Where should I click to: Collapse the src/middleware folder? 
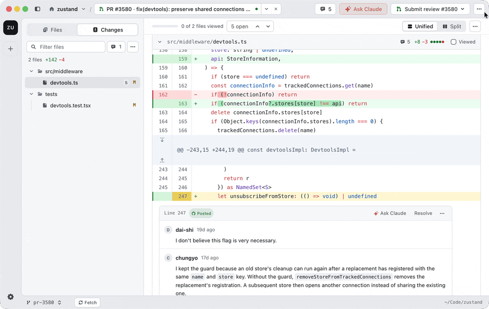pyautogui.click(x=31, y=71)
